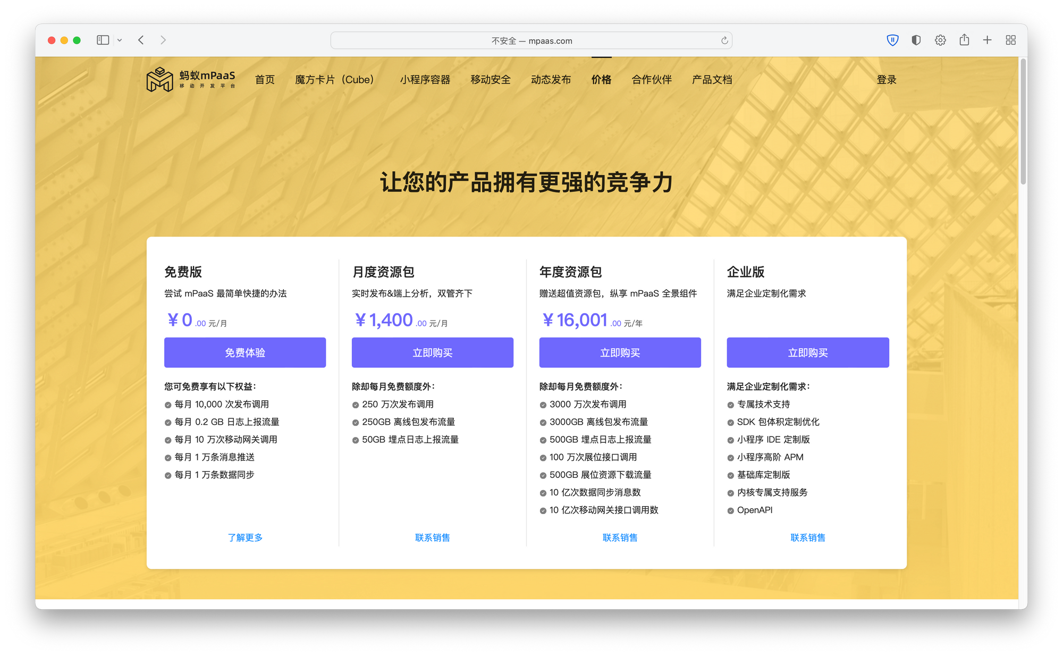1063x656 pixels.
Task: Click check icon beside 每月 1 万条数据同步
Action: (x=168, y=475)
